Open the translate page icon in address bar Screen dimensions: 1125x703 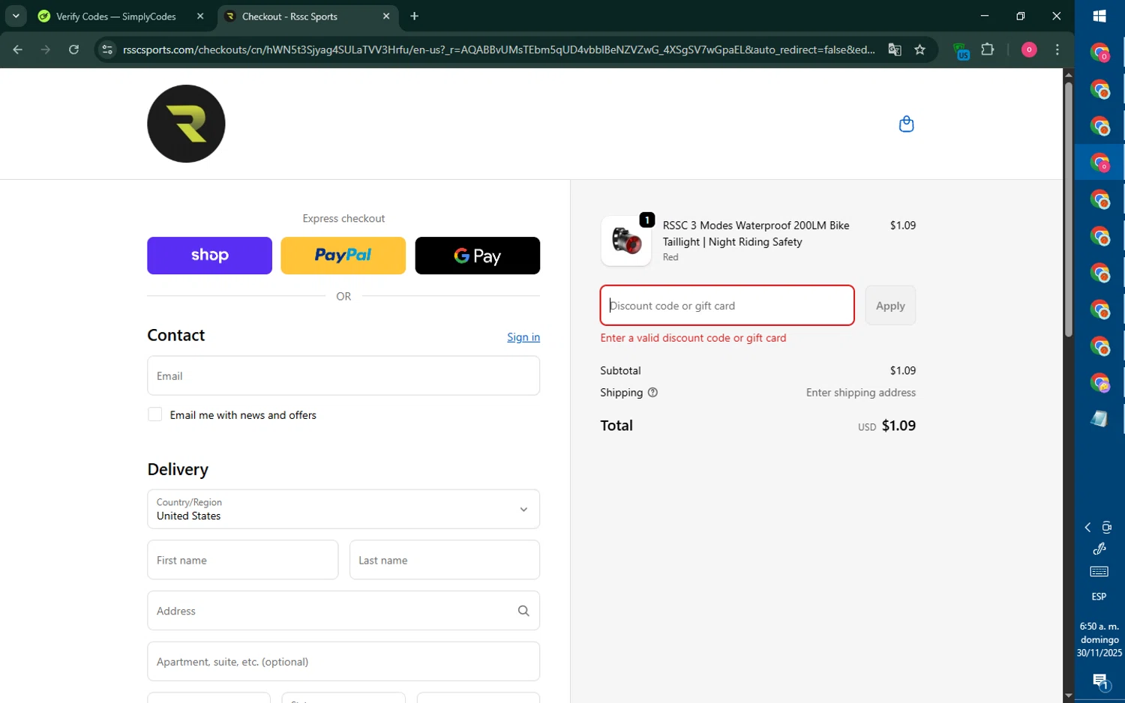pos(895,49)
